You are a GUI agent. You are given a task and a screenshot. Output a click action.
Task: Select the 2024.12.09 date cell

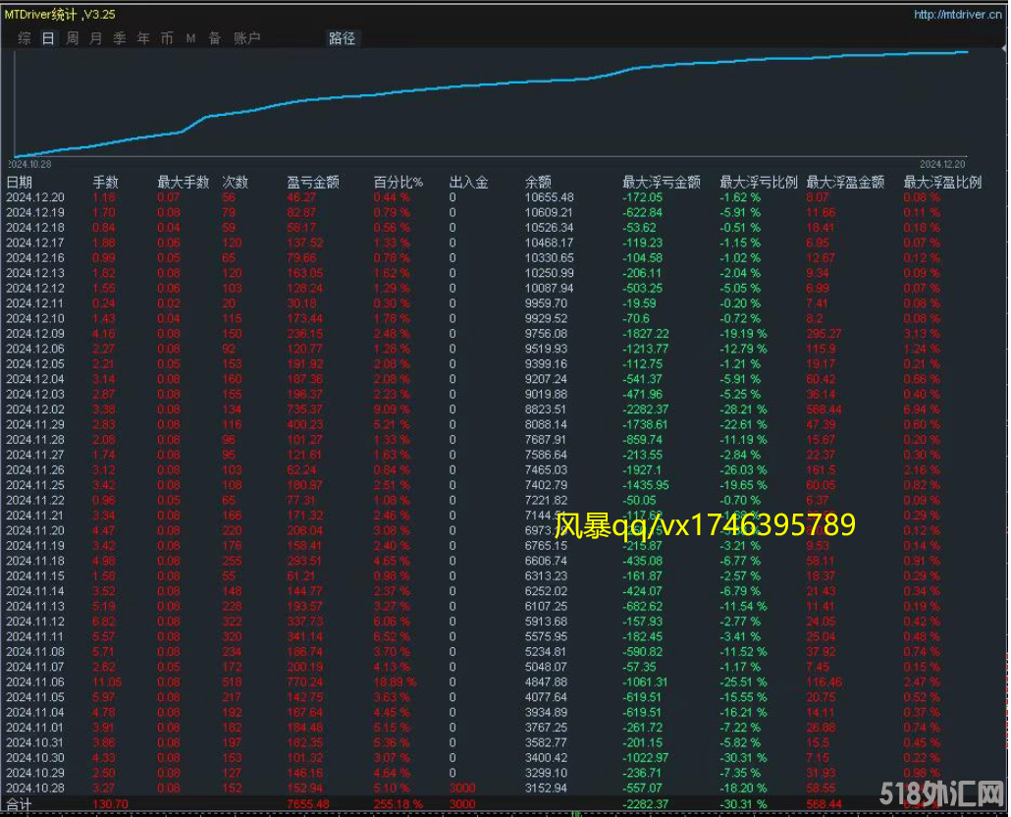[35, 333]
